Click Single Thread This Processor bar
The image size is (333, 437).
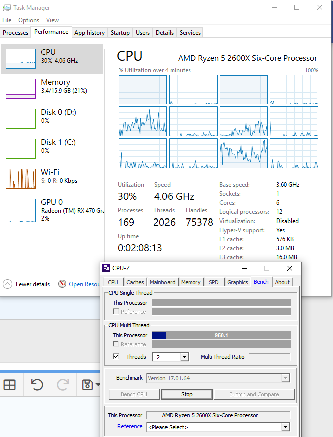coord(222,303)
